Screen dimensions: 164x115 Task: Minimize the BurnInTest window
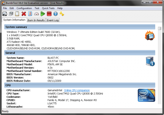145,2
